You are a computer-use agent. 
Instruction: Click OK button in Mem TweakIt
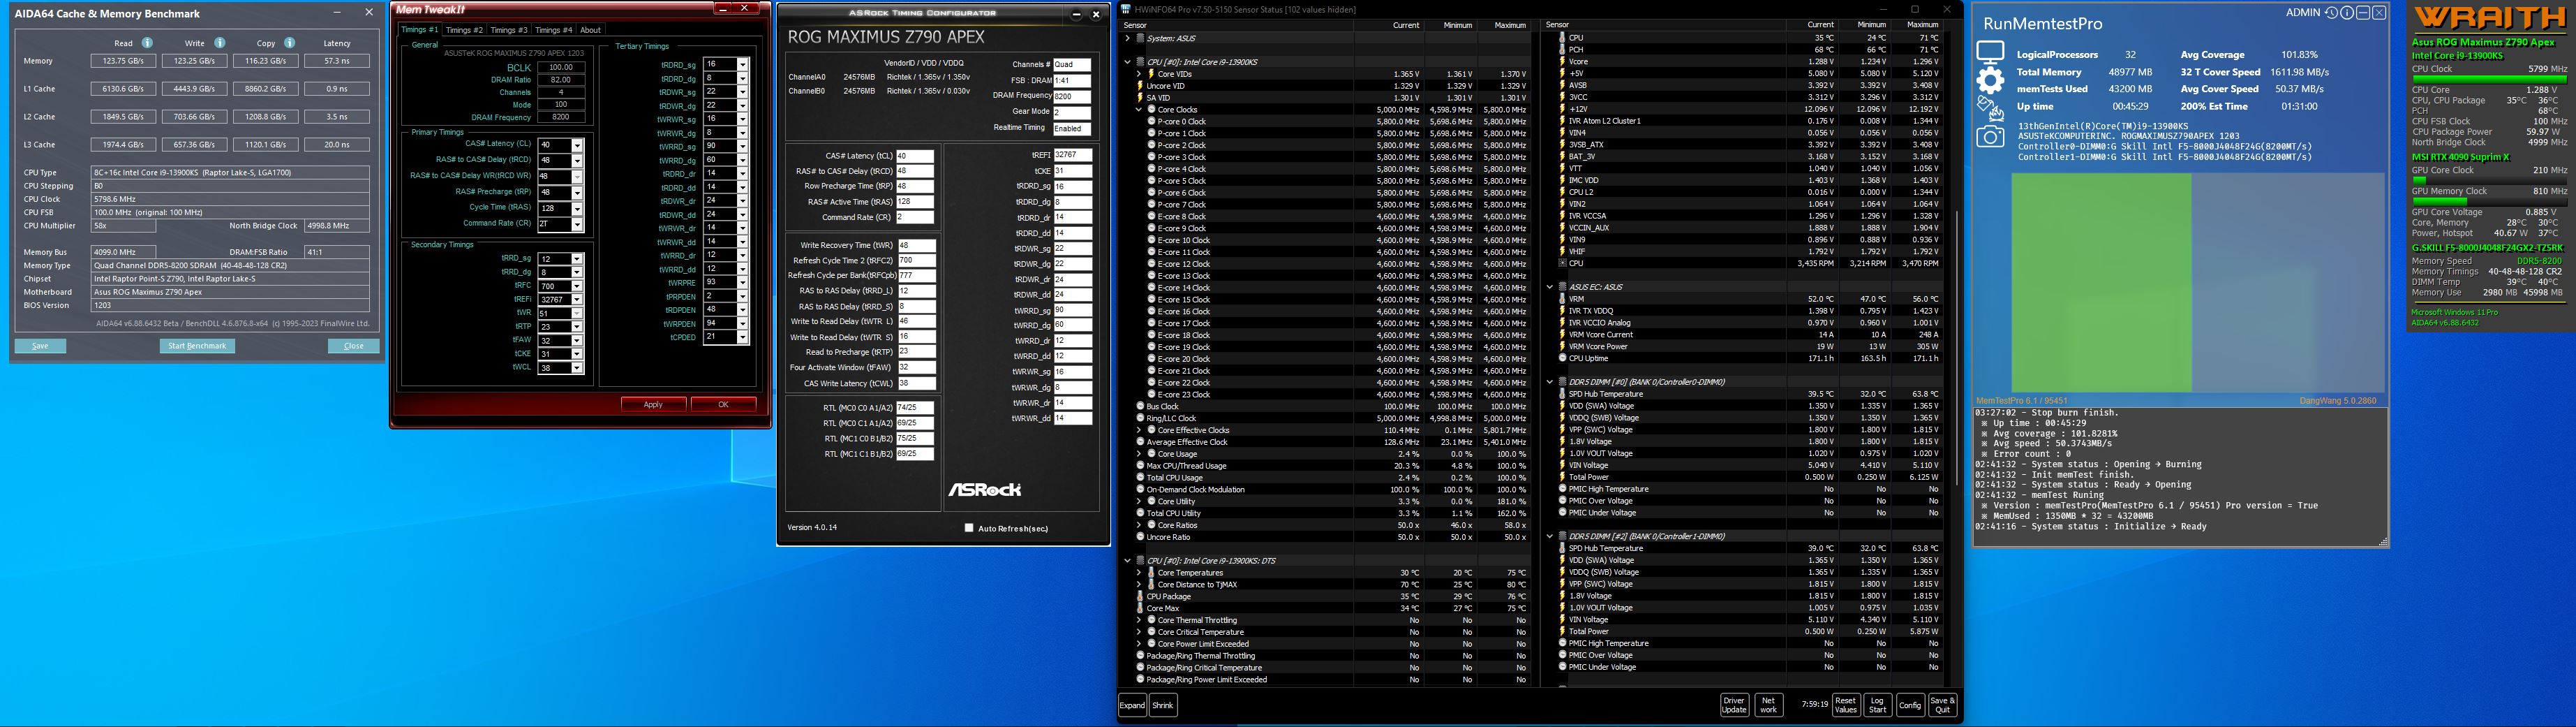coord(723,405)
